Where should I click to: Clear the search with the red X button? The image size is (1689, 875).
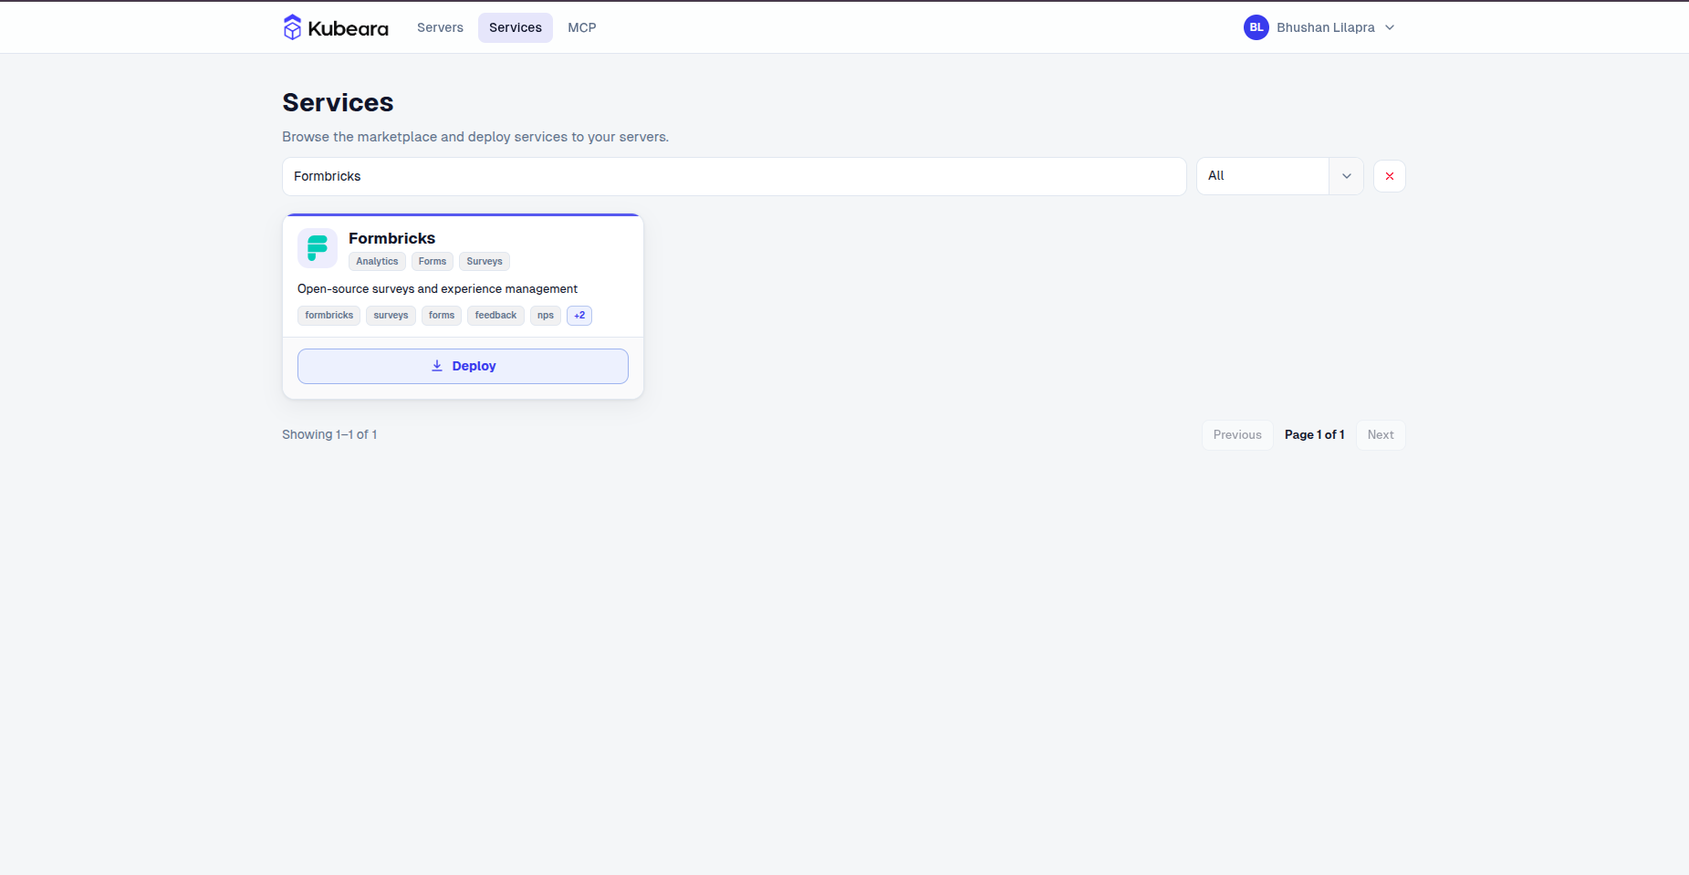[x=1389, y=176]
